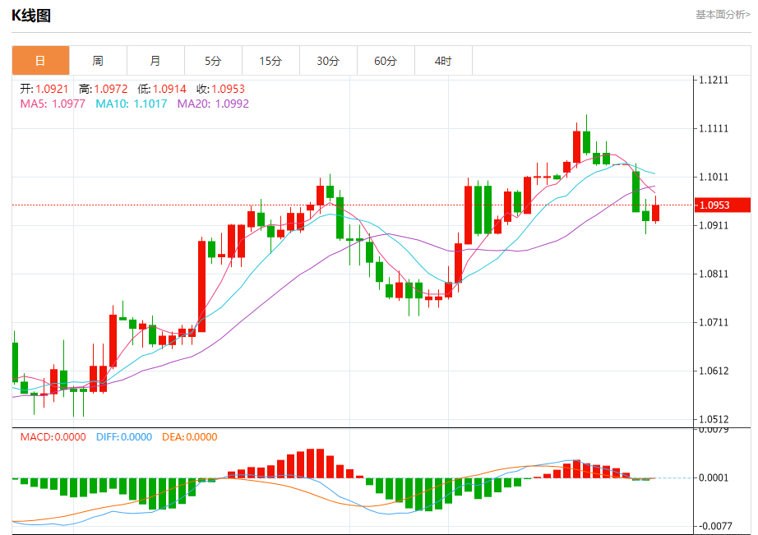Click the 收 closing price 1.0953 readout

pos(220,89)
